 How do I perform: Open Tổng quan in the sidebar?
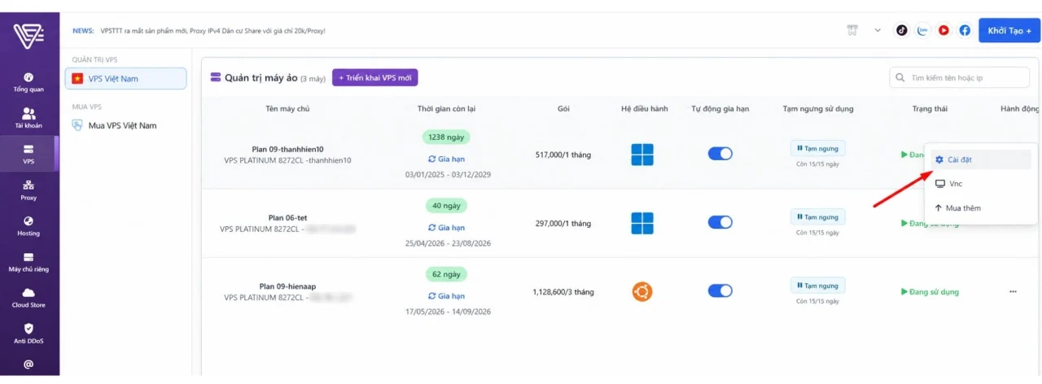click(x=28, y=82)
